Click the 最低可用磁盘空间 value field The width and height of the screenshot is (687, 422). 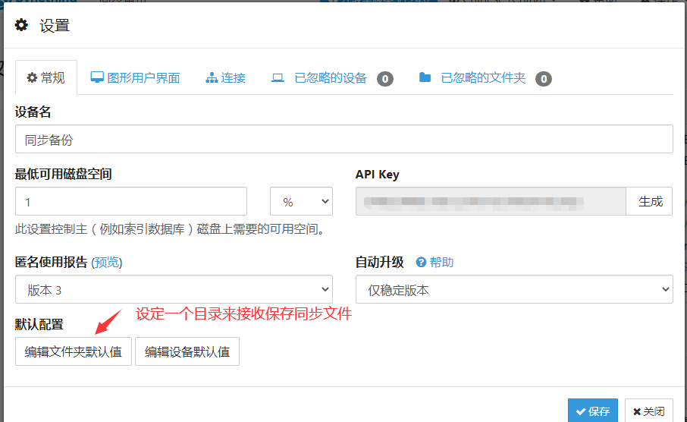point(130,202)
